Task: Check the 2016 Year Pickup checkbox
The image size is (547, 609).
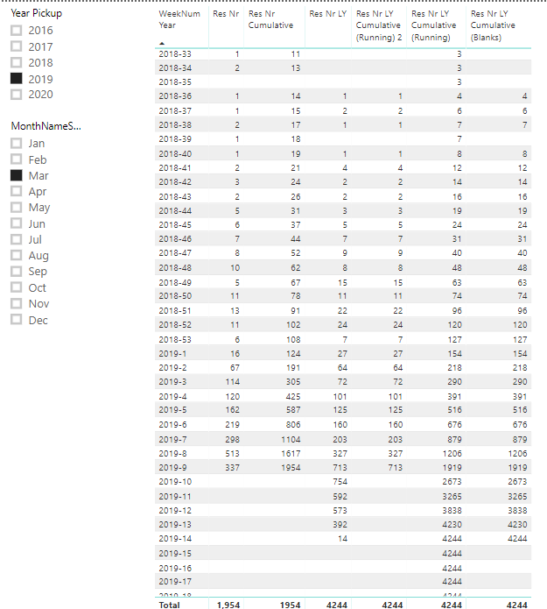Action: [x=17, y=31]
